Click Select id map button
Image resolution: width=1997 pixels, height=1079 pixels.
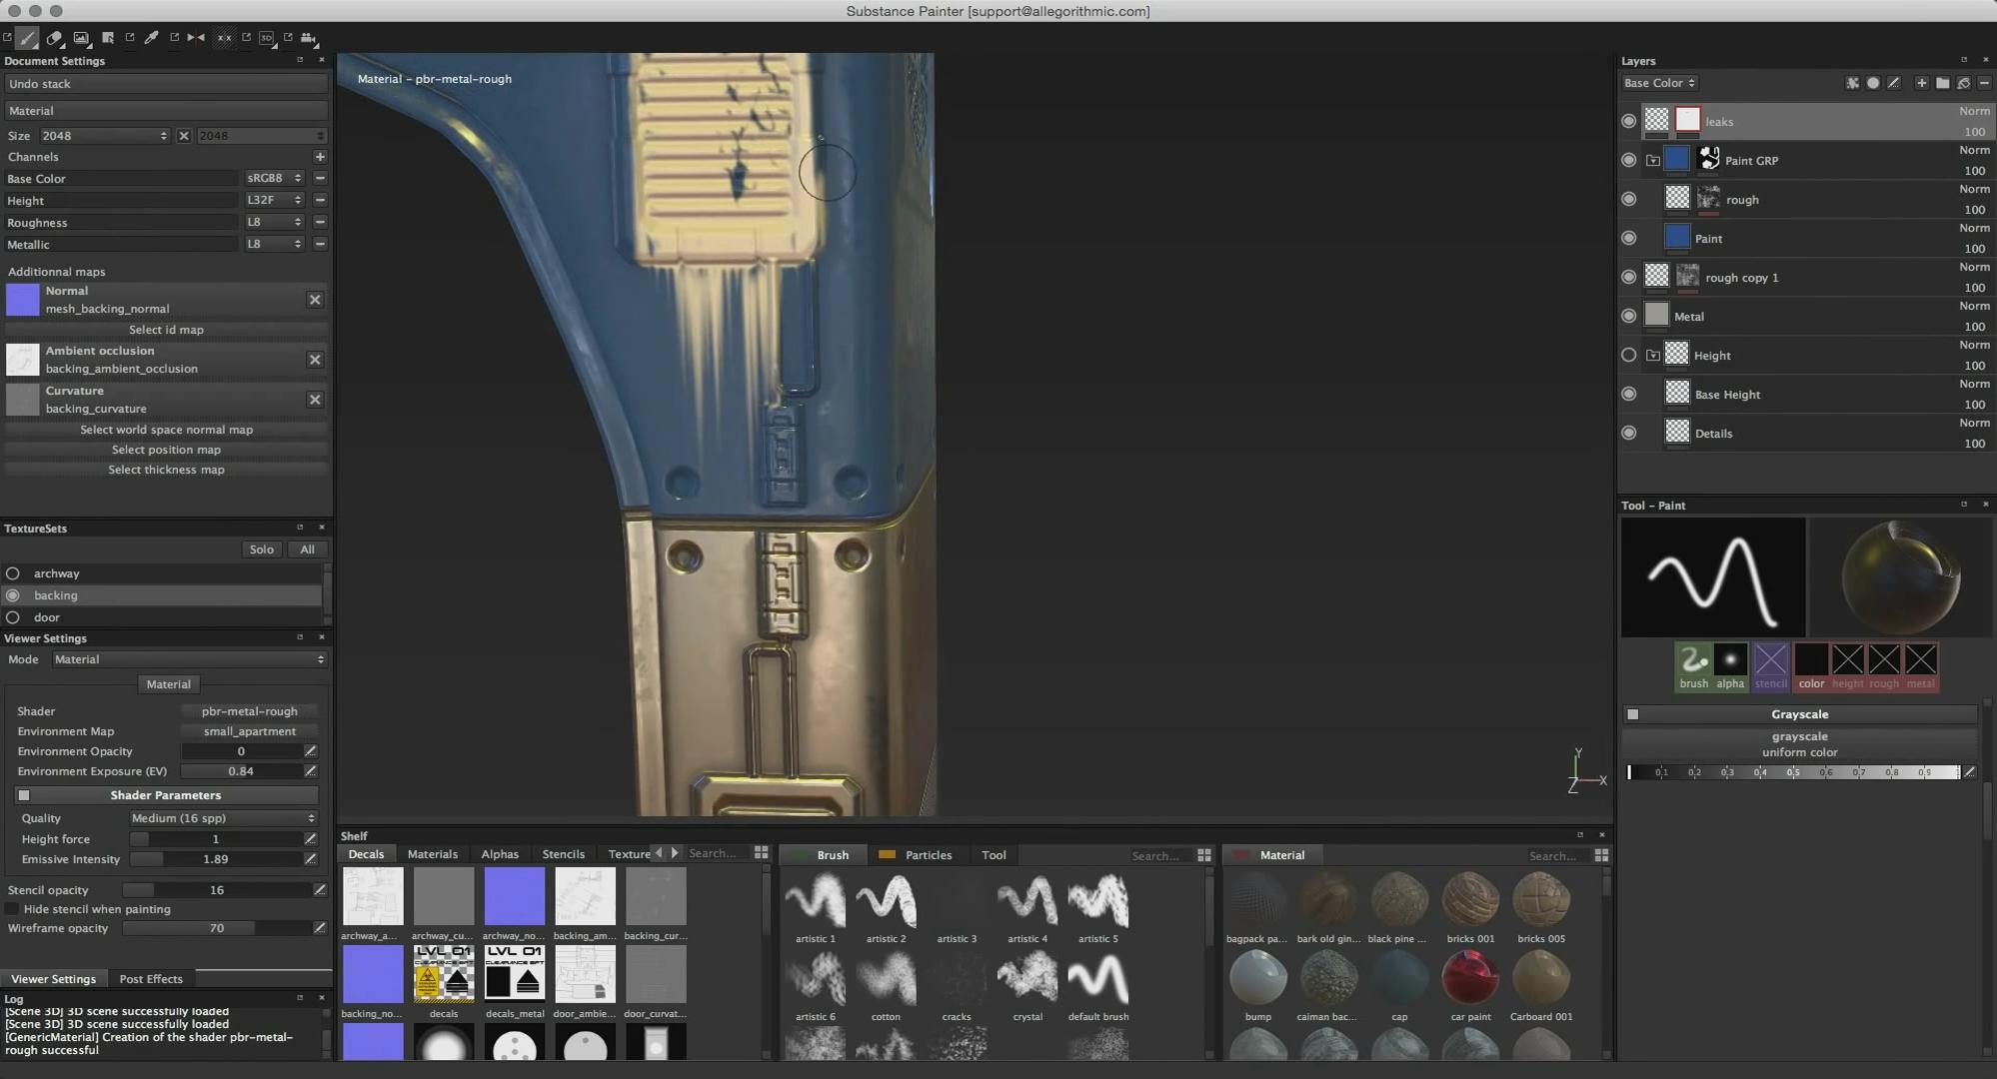[x=166, y=330]
